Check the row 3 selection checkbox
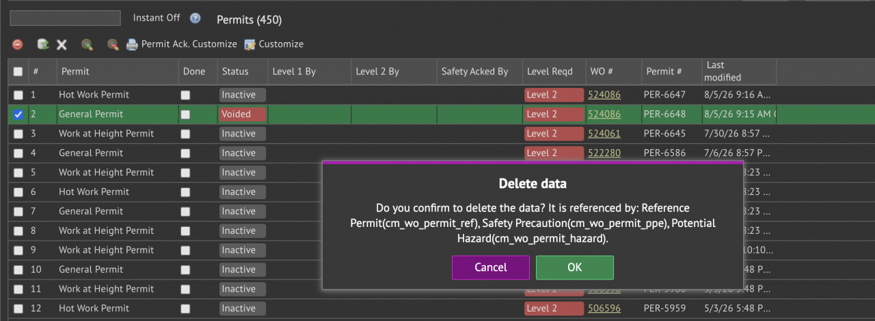The image size is (875, 321). coord(18,134)
